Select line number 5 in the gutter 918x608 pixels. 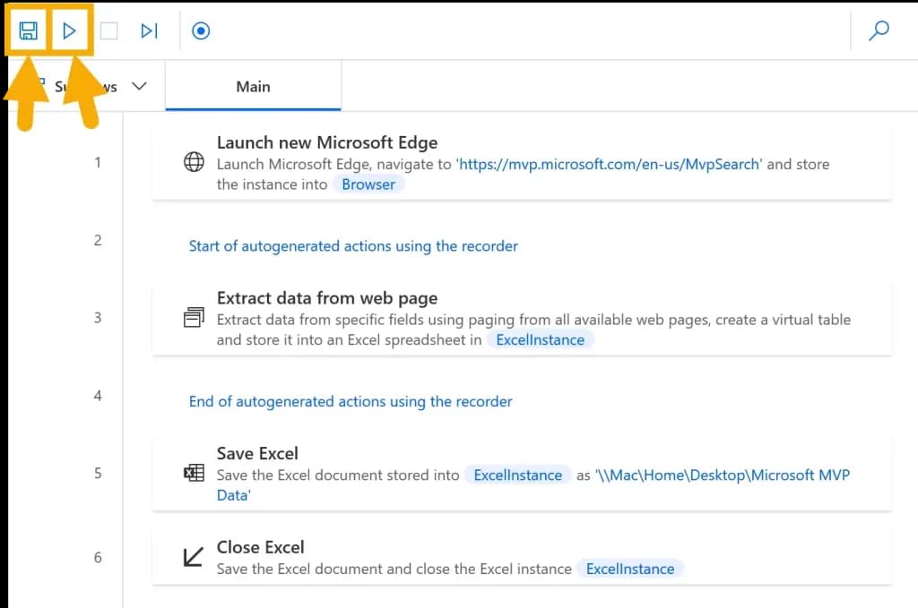[x=98, y=473]
